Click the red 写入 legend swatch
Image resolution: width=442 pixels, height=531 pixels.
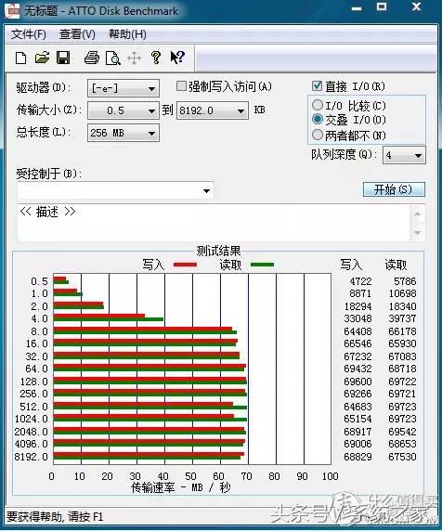point(185,265)
